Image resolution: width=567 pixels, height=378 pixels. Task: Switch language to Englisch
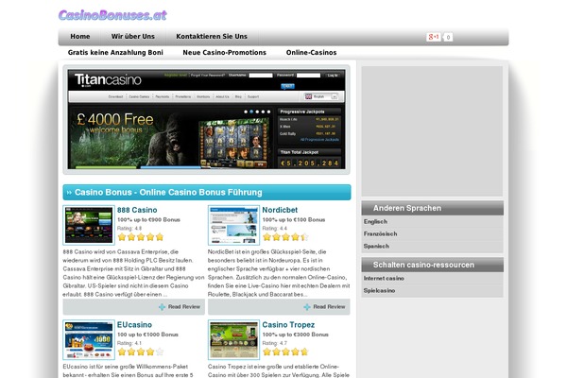tap(375, 221)
